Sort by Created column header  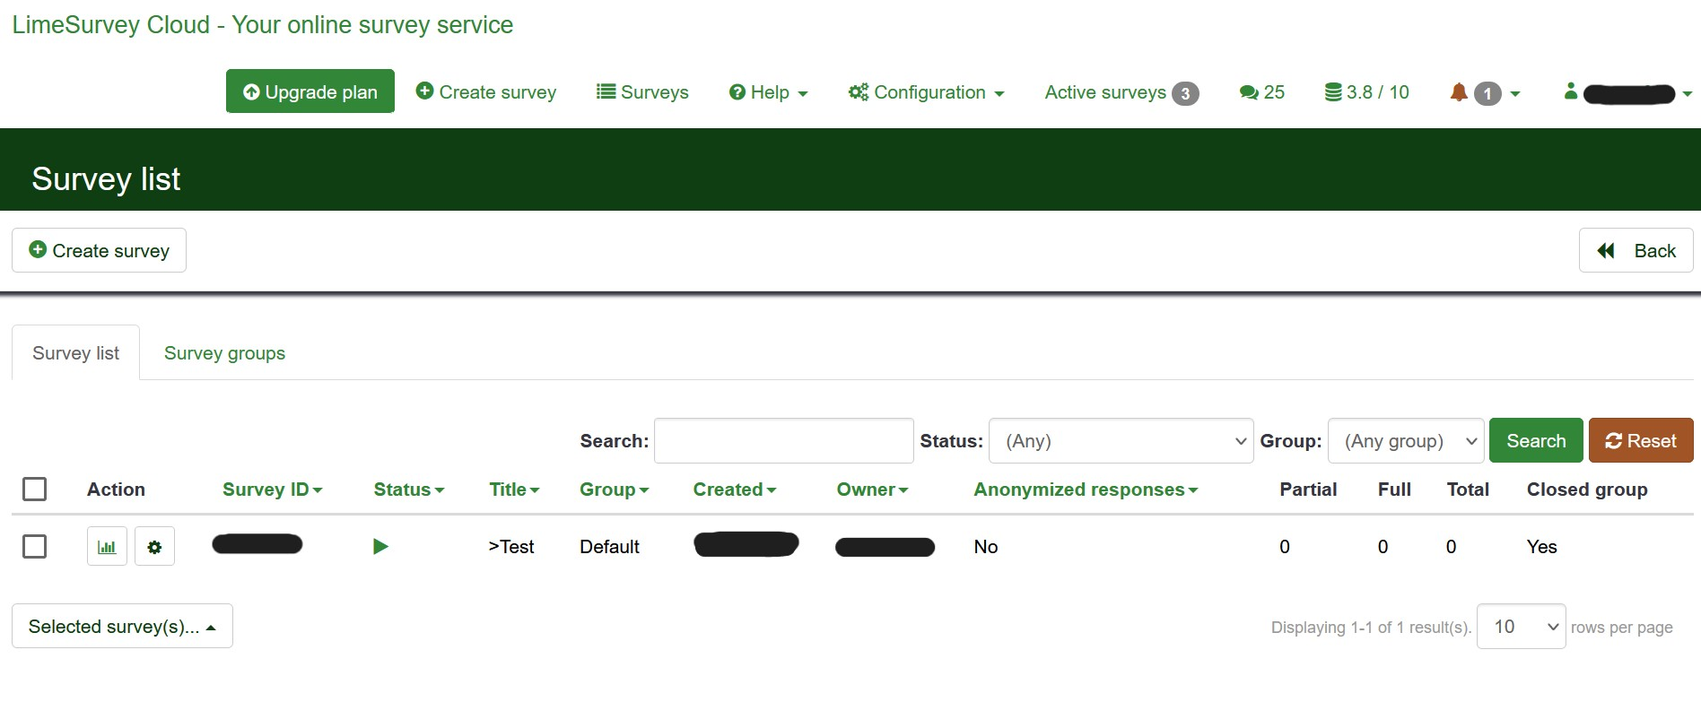[735, 490]
